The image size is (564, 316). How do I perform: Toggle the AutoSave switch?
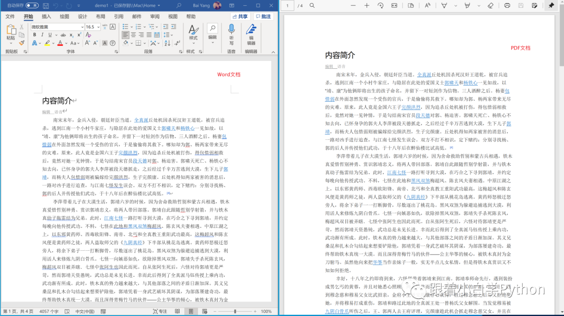[x=32, y=5]
